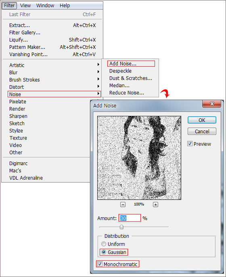Screen dimensions: 226x277
Task: Choose Liquify... filter
Action: pos(52,40)
